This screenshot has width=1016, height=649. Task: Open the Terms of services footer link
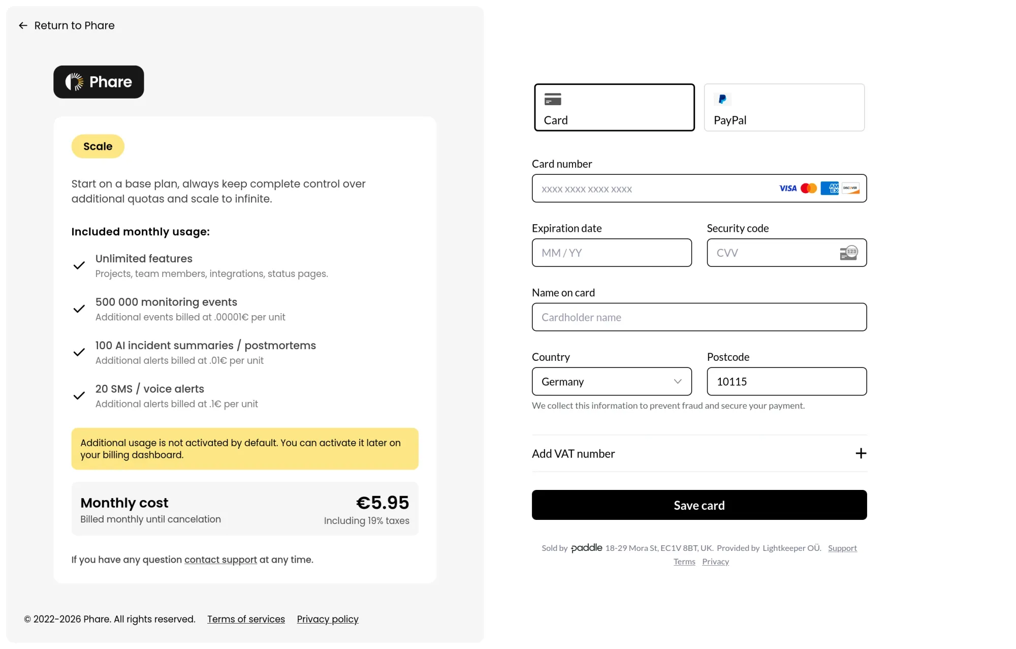point(246,619)
